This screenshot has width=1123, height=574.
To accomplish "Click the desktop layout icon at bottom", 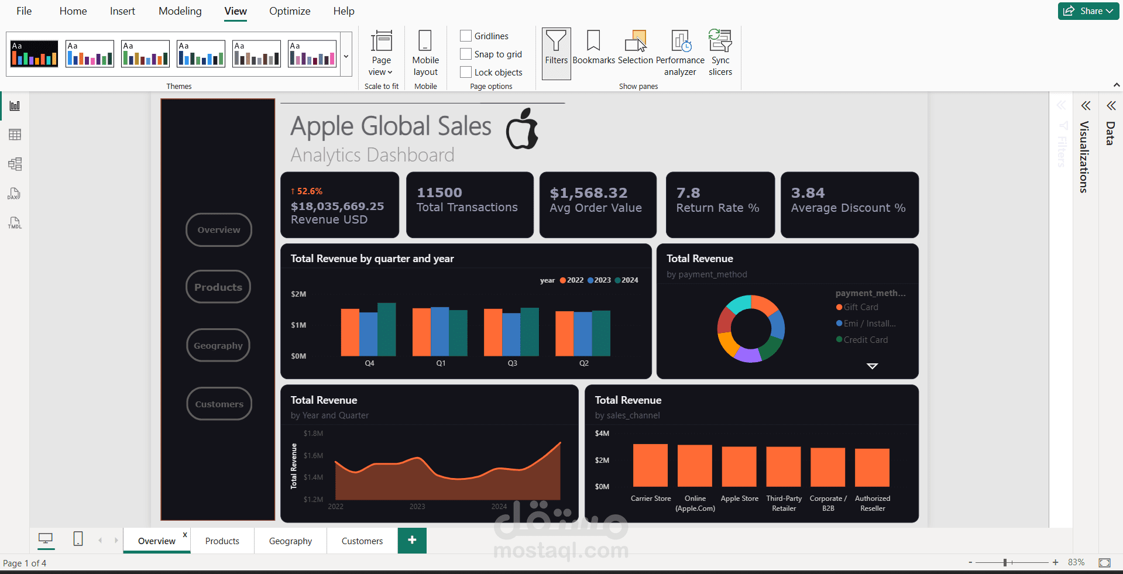I will pyautogui.click(x=46, y=539).
